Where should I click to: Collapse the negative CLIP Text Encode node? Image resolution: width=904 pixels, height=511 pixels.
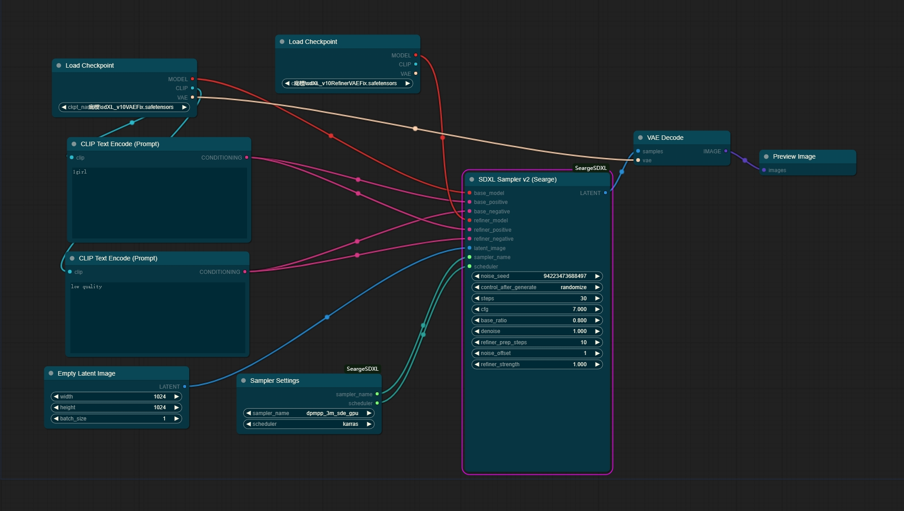(x=72, y=258)
